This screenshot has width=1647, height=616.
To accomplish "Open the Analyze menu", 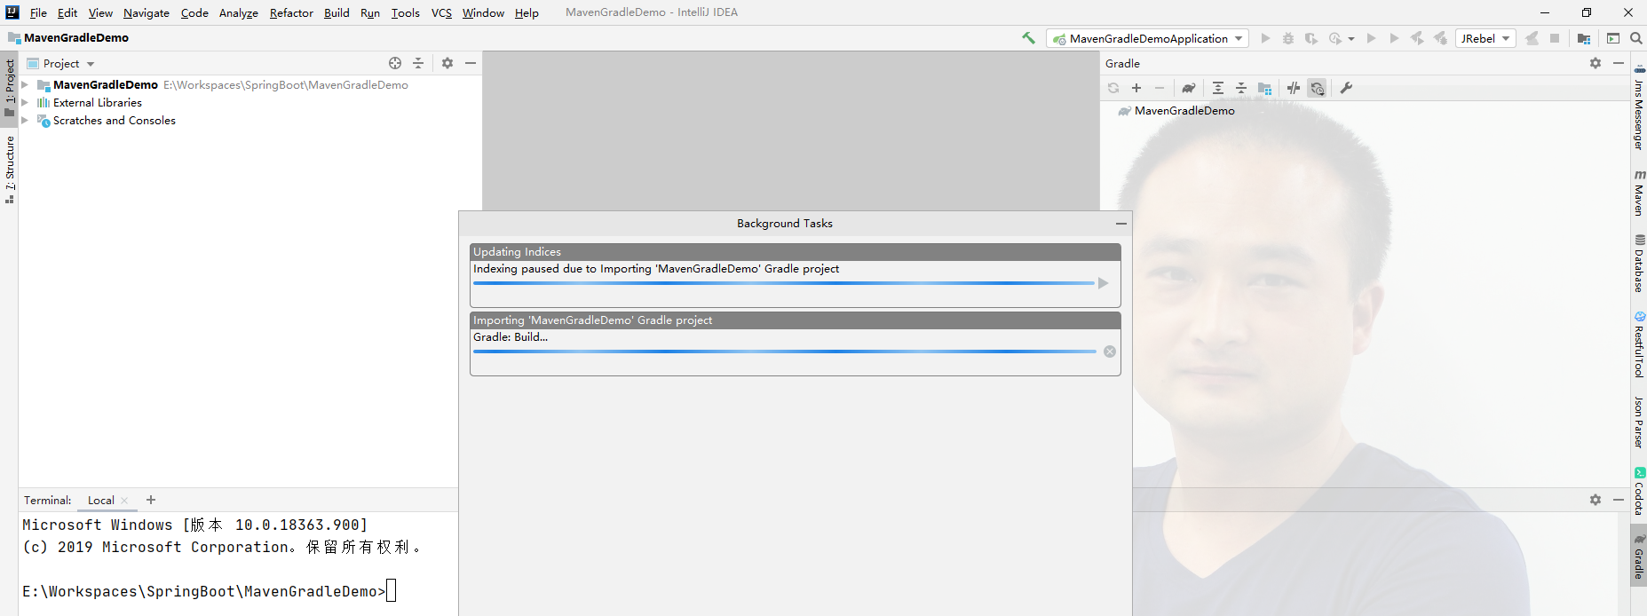I will (x=239, y=12).
